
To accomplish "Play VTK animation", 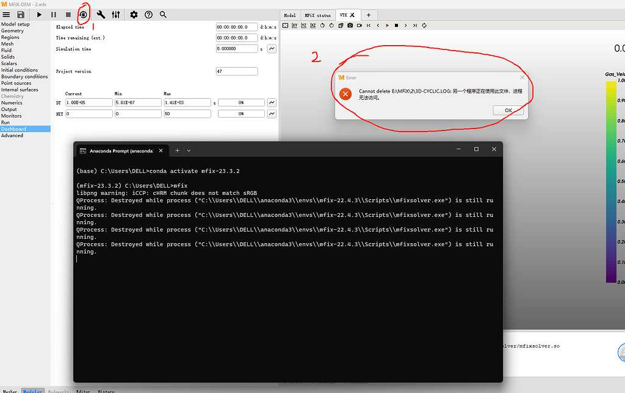I will point(387,26).
